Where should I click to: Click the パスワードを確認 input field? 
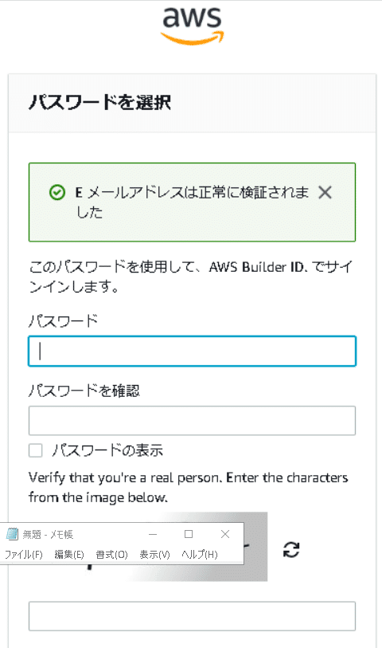192,421
